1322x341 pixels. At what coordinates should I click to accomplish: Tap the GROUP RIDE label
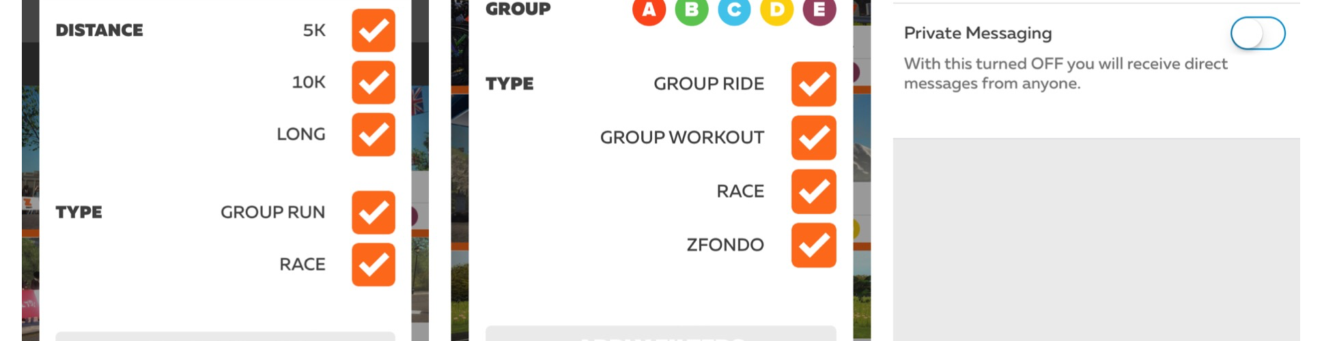pos(708,84)
